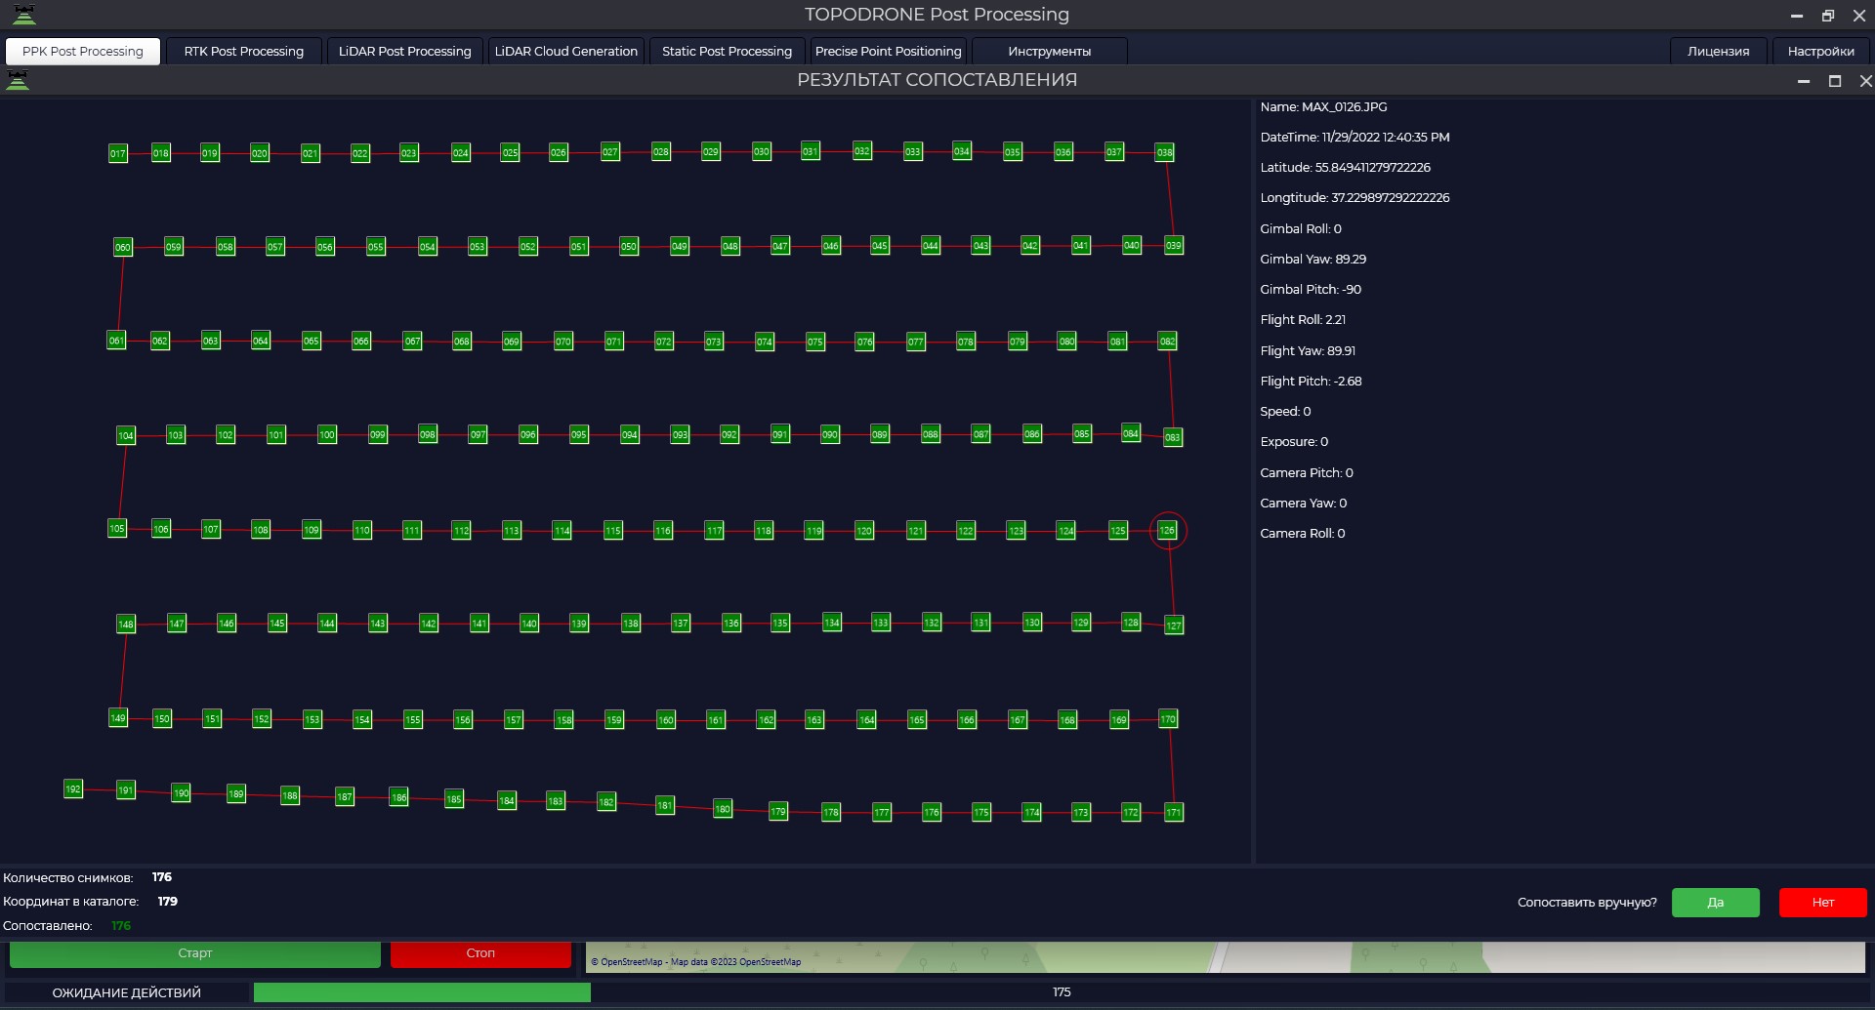Image resolution: width=1875 pixels, height=1010 pixels.
Task: Select photo marker 192
Action: coord(73,788)
